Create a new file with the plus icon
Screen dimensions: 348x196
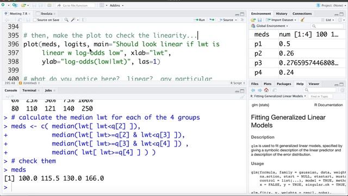click(x=3, y=5)
